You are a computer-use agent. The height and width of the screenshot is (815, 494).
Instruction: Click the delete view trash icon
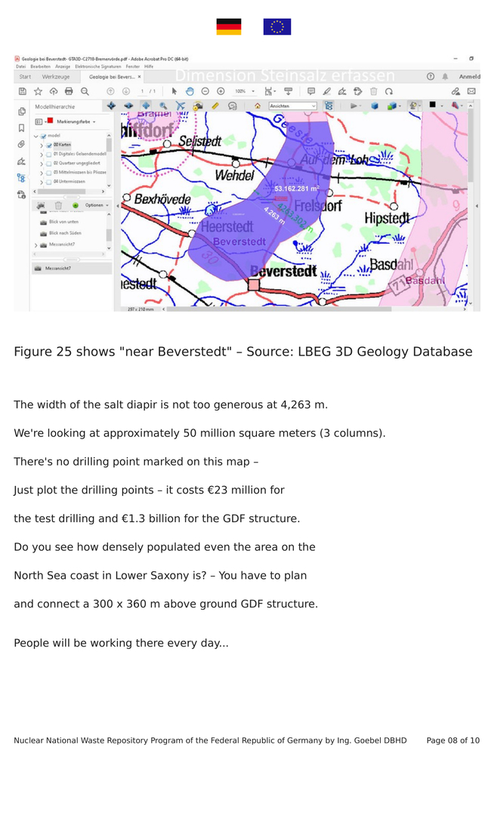pyautogui.click(x=58, y=205)
